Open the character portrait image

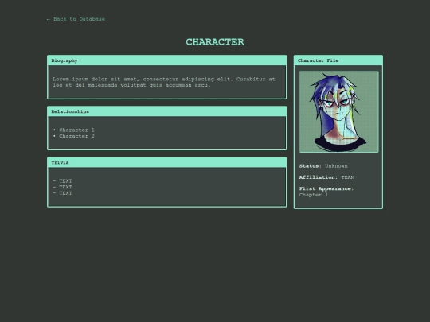(339, 112)
